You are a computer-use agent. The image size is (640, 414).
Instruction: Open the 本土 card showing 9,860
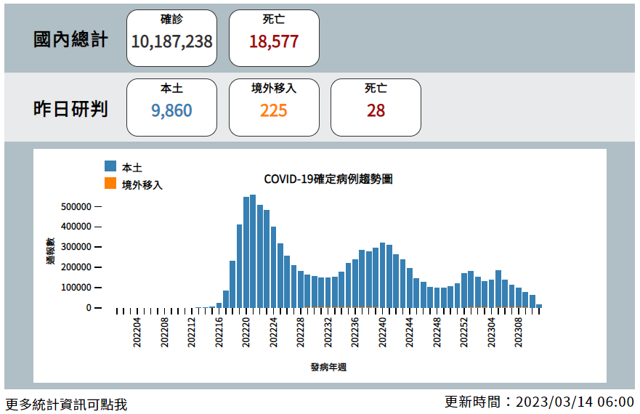(171, 107)
